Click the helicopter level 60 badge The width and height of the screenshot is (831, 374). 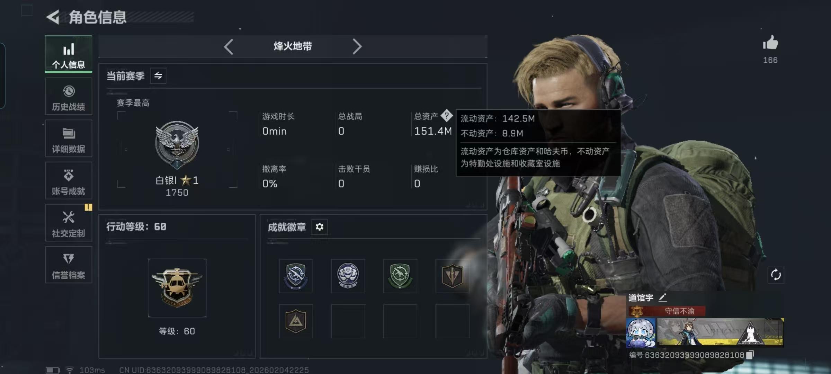pyautogui.click(x=177, y=287)
